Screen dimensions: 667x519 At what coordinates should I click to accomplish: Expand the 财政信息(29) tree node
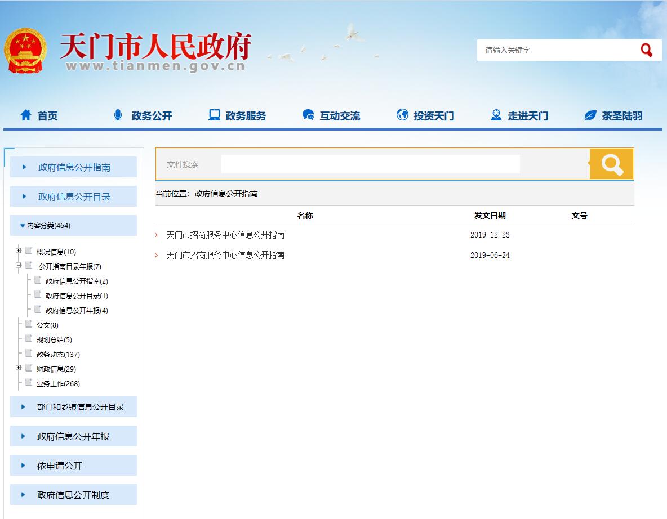click(x=19, y=368)
